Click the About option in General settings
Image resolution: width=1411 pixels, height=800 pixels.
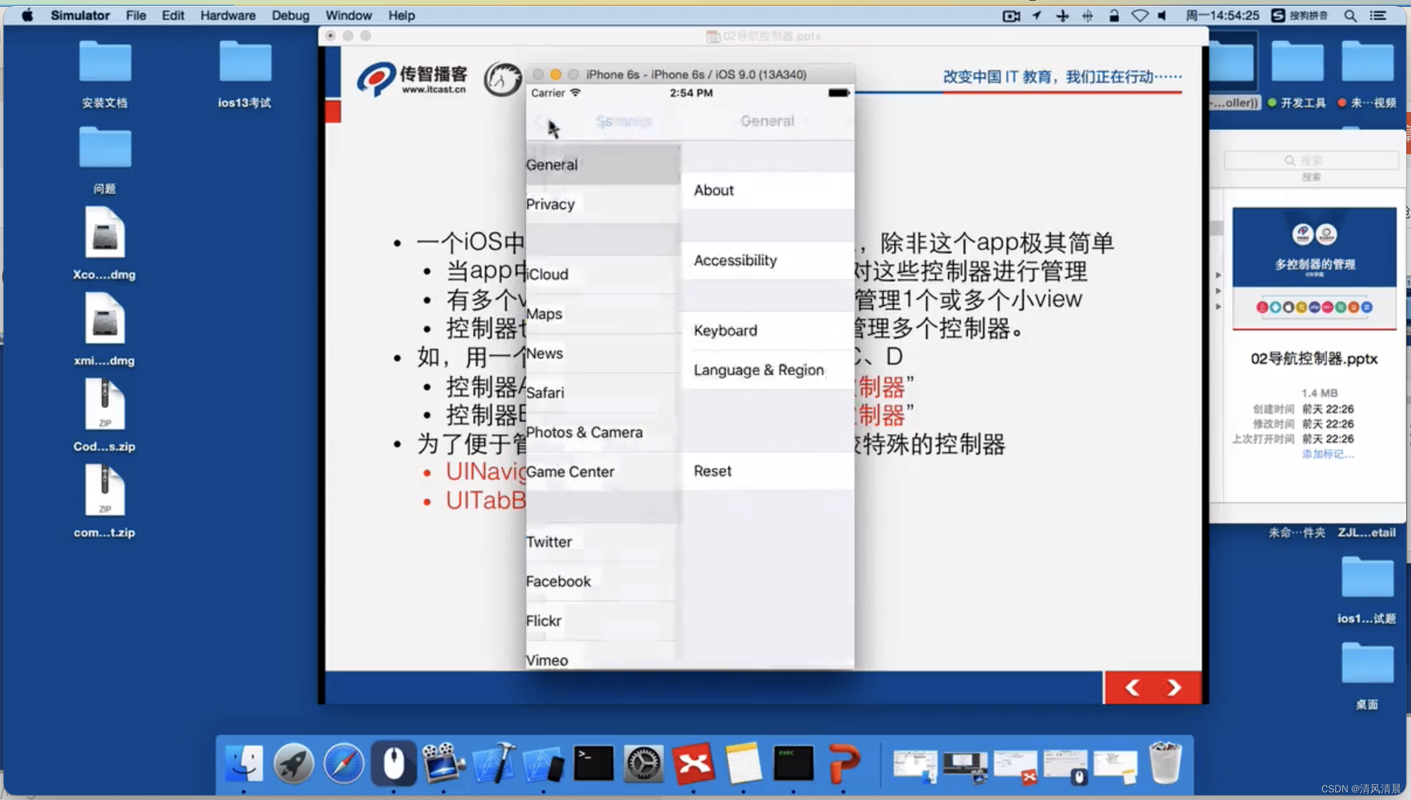(x=766, y=190)
